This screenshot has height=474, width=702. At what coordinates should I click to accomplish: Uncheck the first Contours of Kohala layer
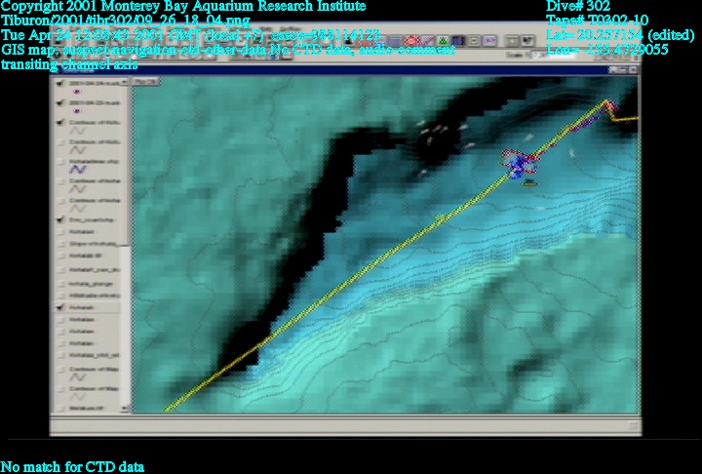click(62, 122)
